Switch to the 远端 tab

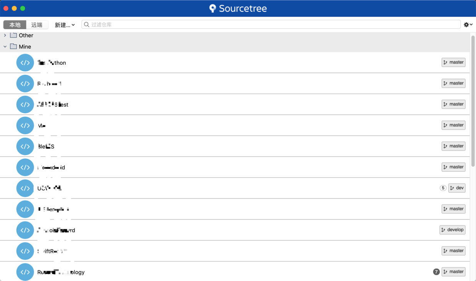[37, 25]
